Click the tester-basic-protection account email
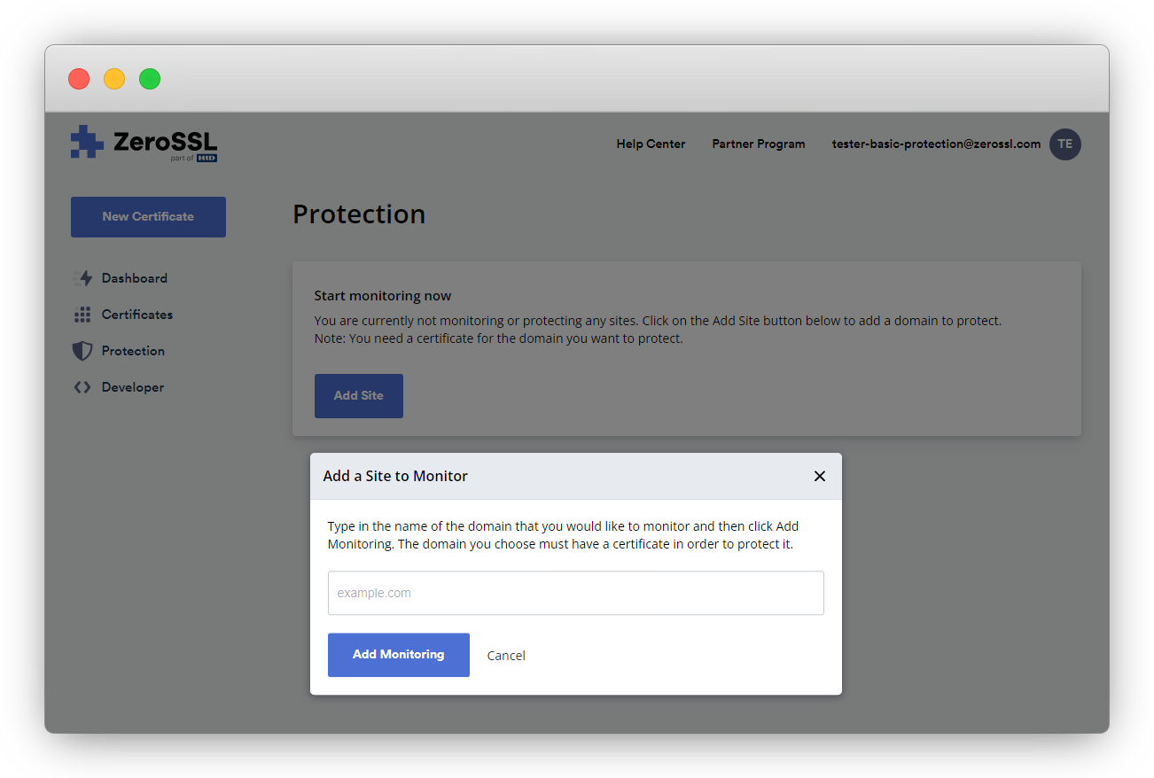 (x=936, y=144)
